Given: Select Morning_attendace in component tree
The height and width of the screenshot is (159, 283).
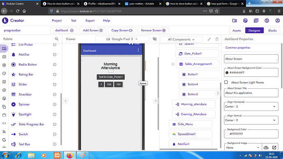Looking at the screenshot, I should coord(194,104).
